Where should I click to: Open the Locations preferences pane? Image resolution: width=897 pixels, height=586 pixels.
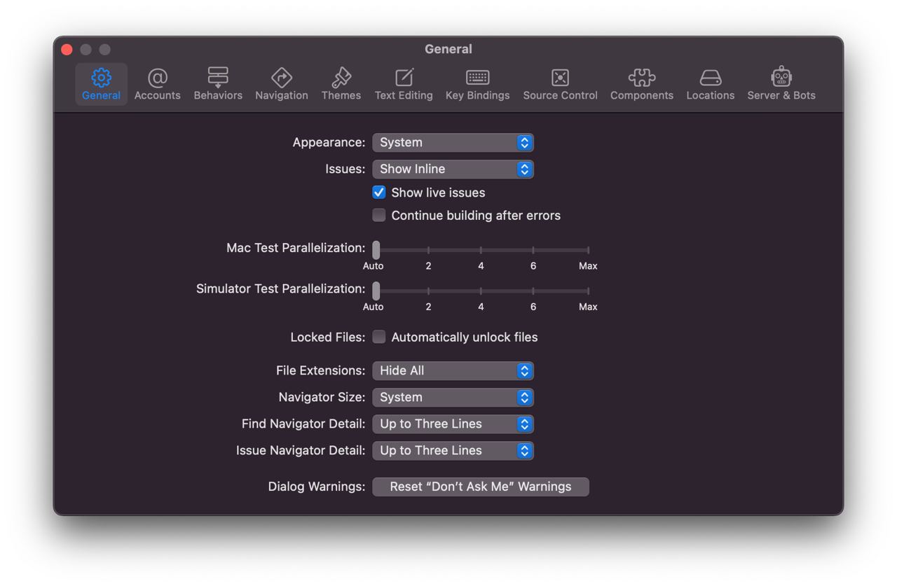[x=710, y=84]
